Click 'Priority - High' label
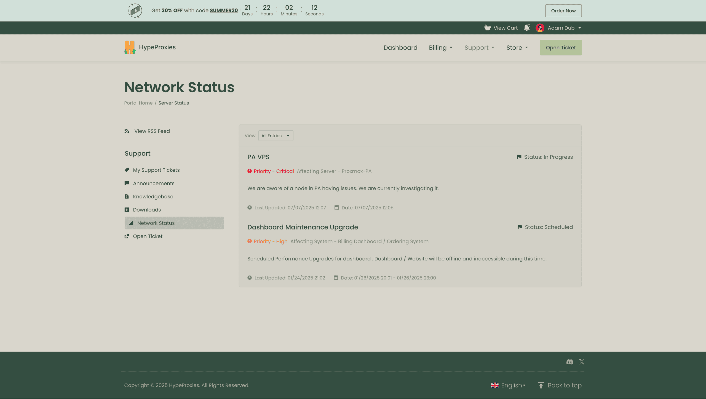706x399 pixels. click(x=271, y=241)
